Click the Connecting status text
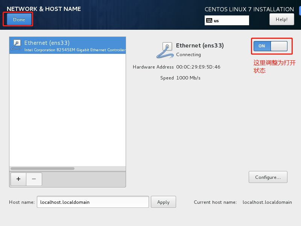This screenshot has height=226, width=301. (x=189, y=55)
